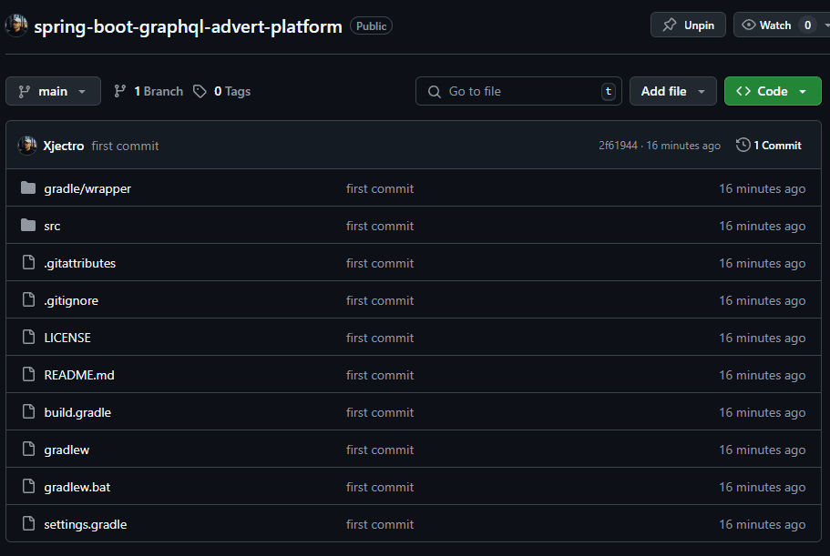830x556 pixels.
Task: Click the tag icon beside 0 Tags
Action: 200,91
